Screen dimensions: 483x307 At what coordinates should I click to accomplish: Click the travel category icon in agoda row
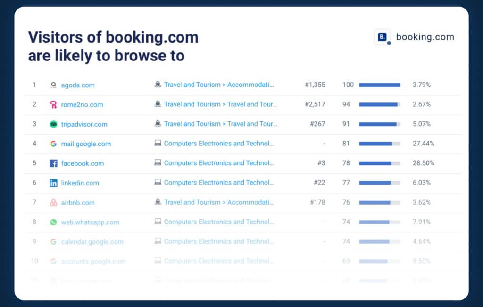158,84
